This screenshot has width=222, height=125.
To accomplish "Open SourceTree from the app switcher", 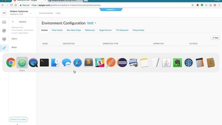I will click(x=189, y=62).
